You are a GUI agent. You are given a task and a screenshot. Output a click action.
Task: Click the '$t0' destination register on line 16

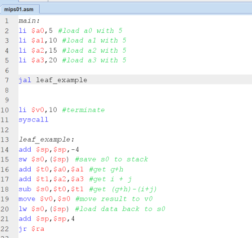[x=42, y=169]
